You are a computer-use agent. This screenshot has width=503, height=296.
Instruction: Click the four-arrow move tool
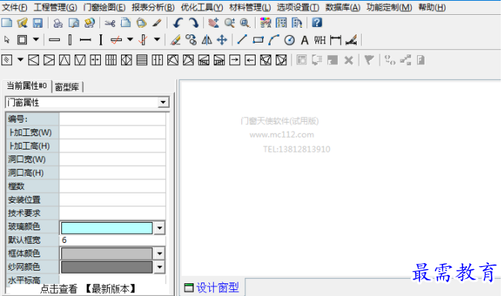click(222, 40)
